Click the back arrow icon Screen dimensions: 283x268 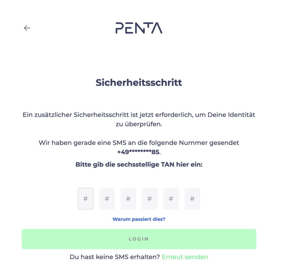27,28
